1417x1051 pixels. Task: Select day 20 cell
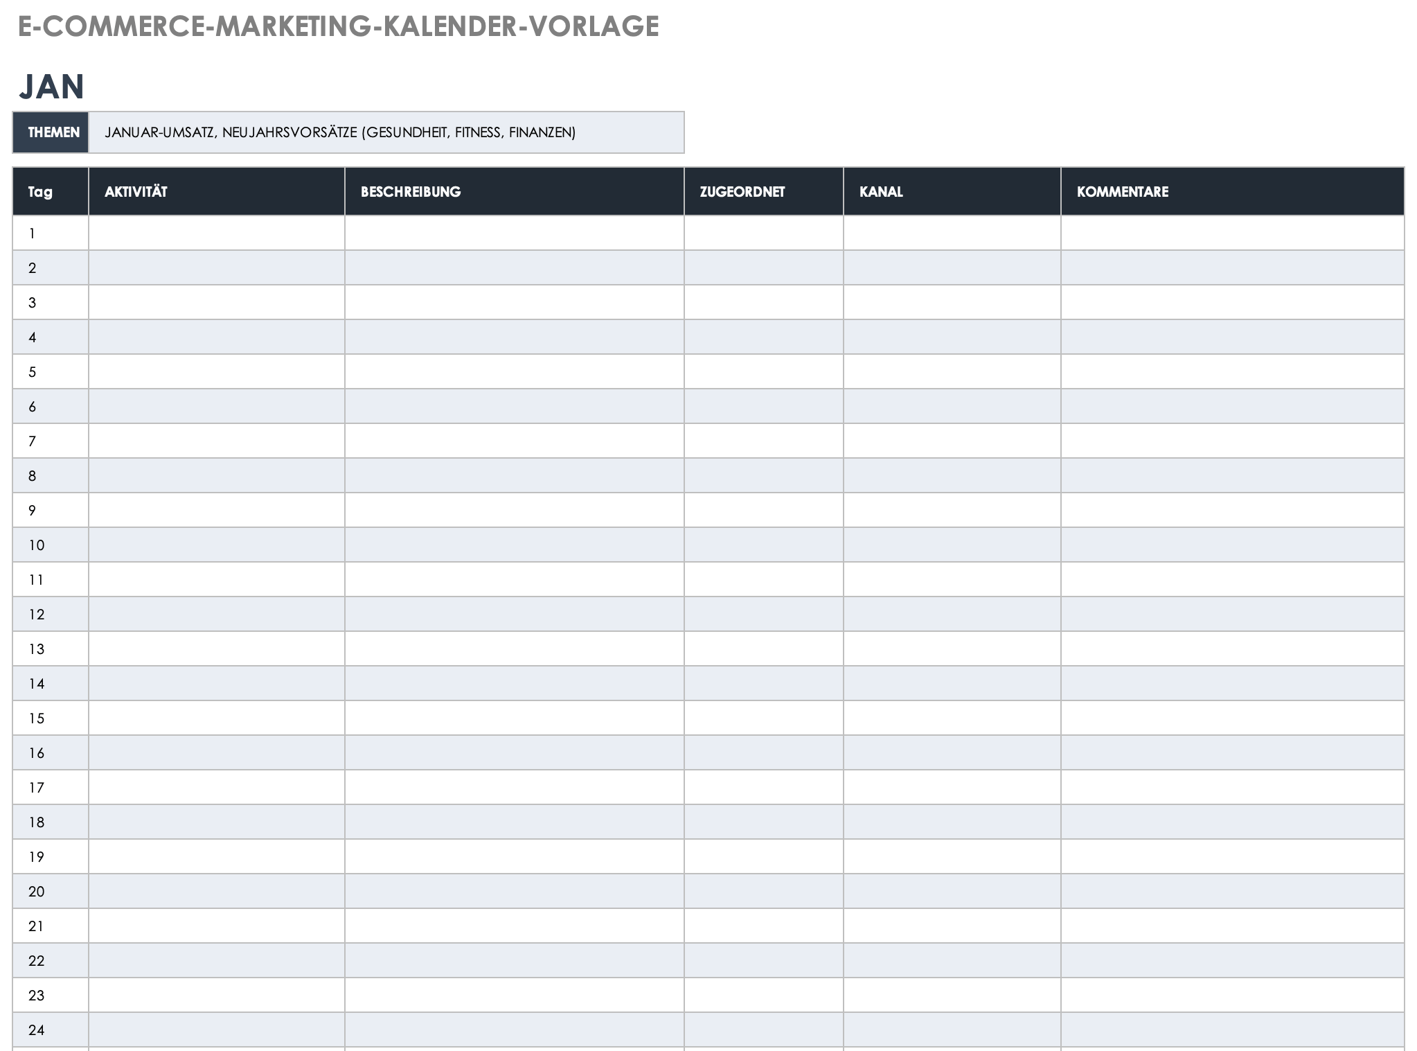[51, 892]
